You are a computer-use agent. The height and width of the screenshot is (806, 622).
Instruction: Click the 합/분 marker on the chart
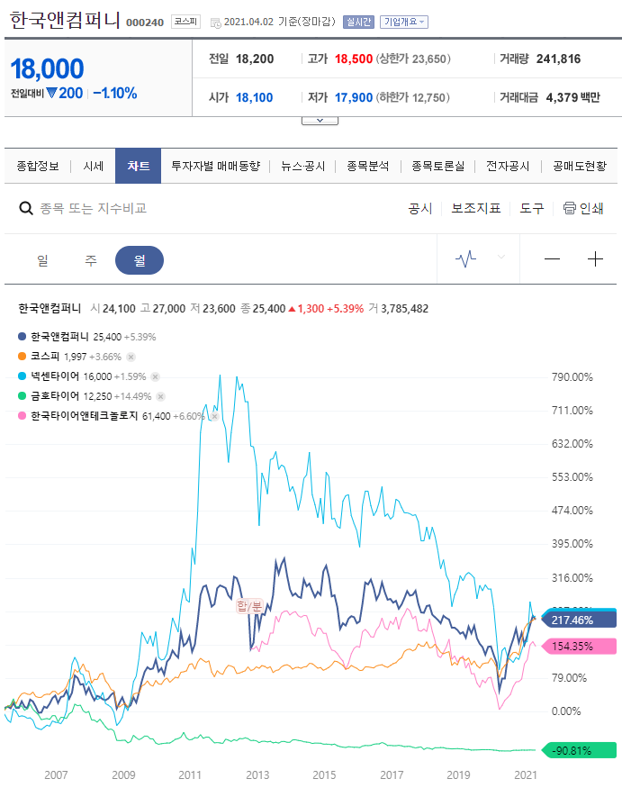tap(249, 607)
